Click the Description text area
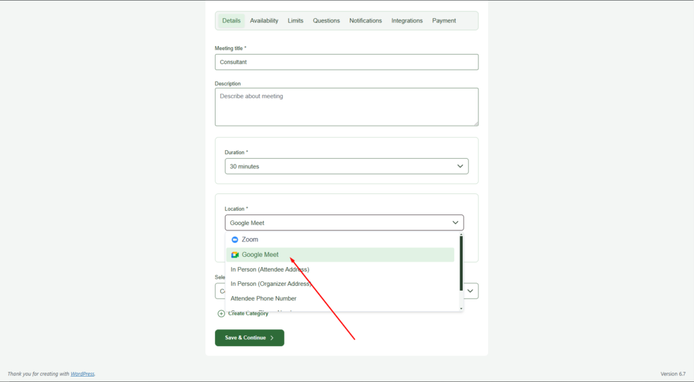The image size is (694, 382). click(x=346, y=107)
